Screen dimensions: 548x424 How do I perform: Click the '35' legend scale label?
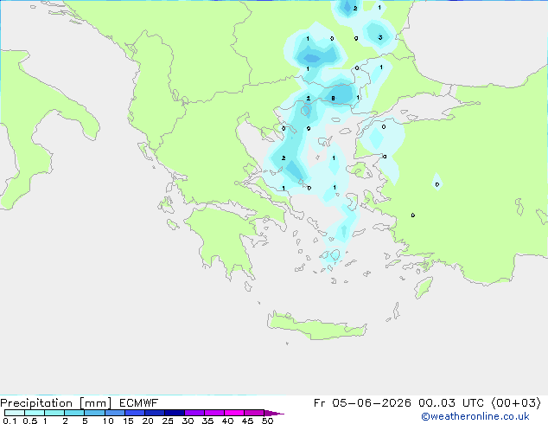pos(207,421)
